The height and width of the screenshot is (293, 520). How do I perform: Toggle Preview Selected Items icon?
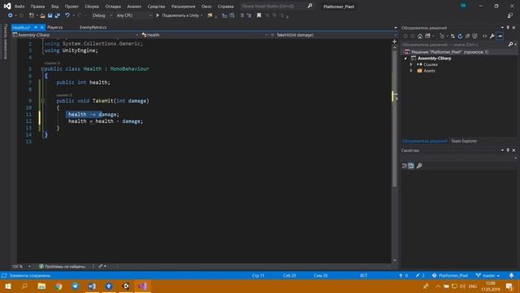pyautogui.click(x=500, y=36)
